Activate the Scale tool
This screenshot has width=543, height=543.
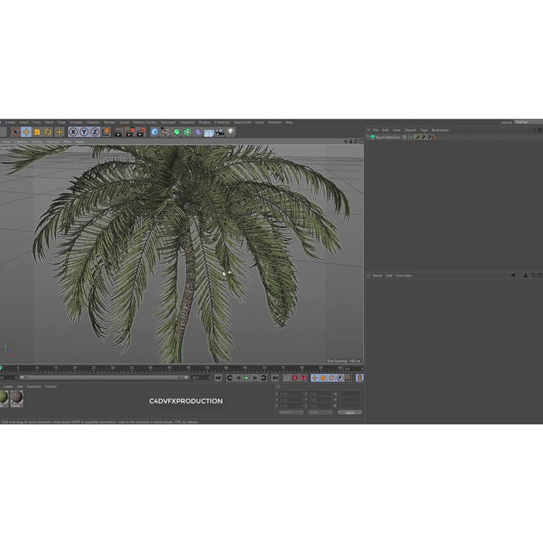(37, 132)
